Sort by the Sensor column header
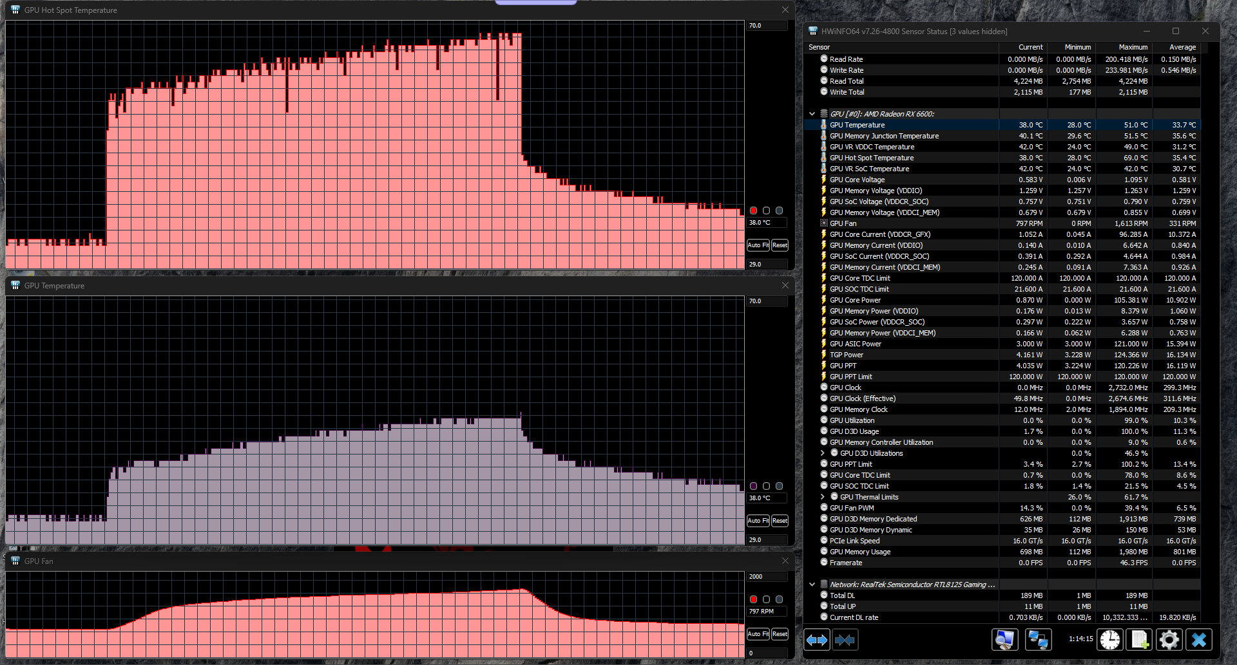 [x=901, y=47]
